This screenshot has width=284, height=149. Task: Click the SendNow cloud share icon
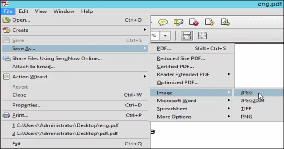click(6, 58)
